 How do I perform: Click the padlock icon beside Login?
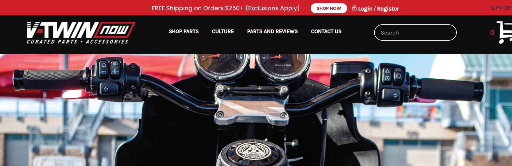[354, 8]
